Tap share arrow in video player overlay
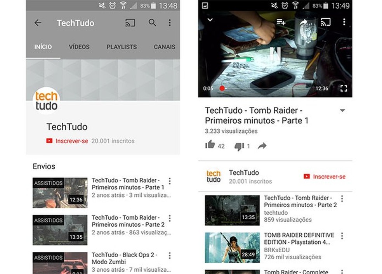This screenshot has width=382, height=274. point(303,23)
